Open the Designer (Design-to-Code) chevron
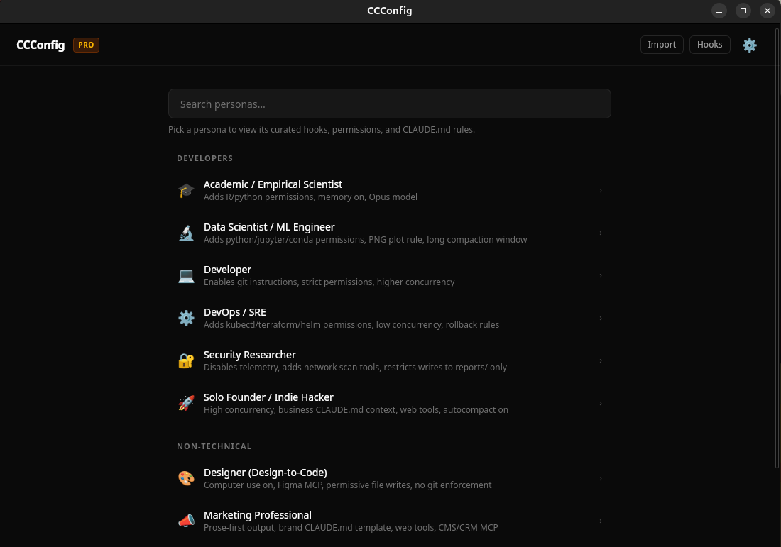Screen dimensions: 781x547 601,478
